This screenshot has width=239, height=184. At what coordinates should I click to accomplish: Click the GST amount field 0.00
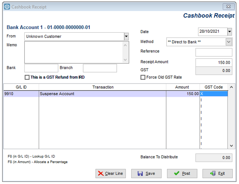(214, 71)
